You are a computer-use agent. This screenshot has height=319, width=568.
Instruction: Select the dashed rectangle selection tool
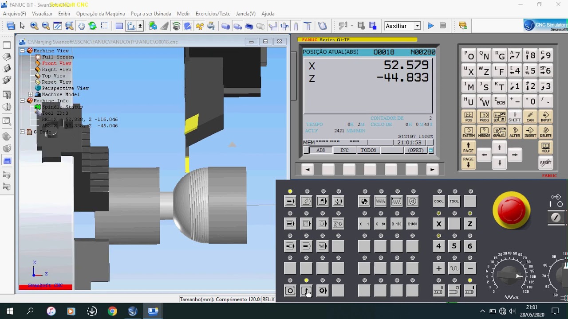point(105,26)
